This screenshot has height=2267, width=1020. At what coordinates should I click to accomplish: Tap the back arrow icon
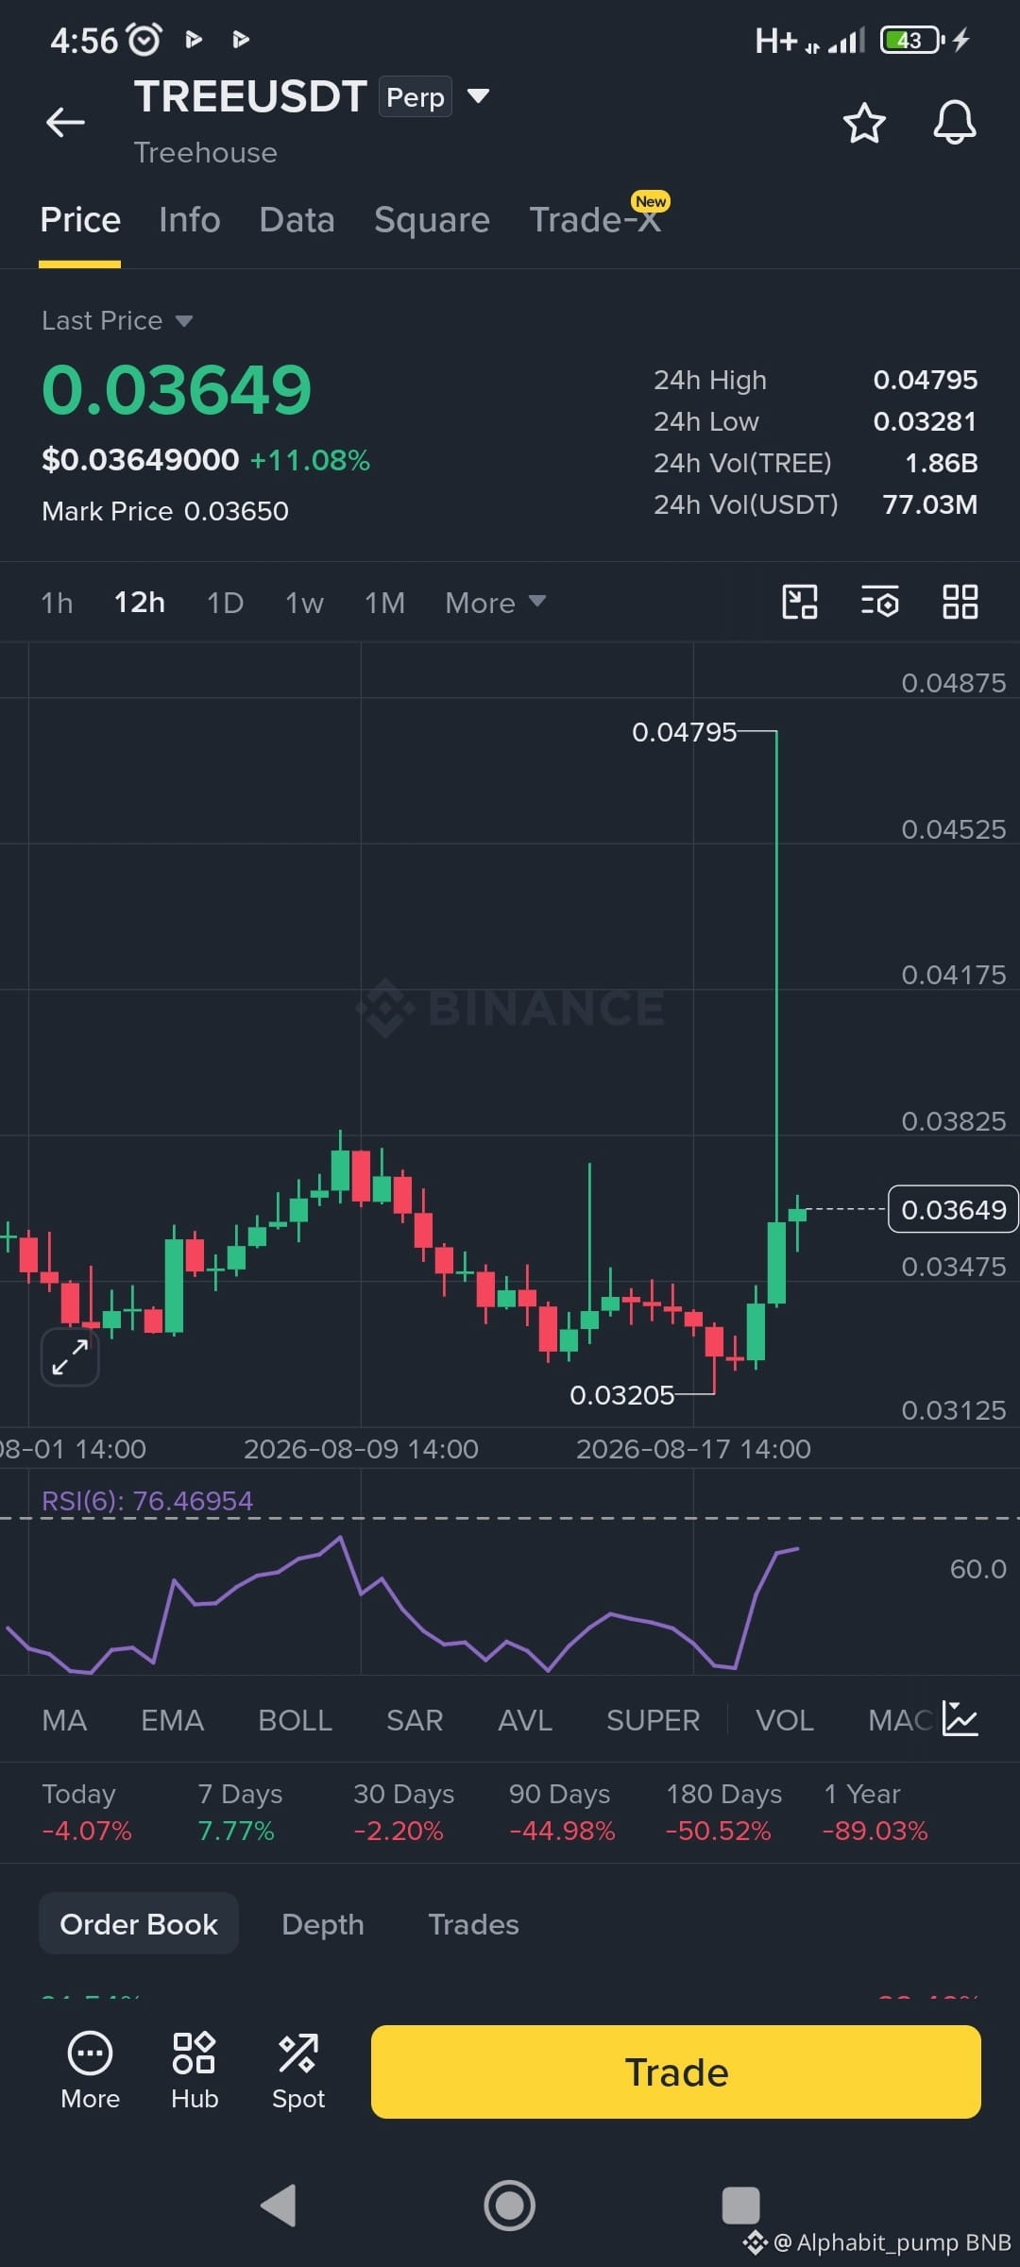click(65, 122)
